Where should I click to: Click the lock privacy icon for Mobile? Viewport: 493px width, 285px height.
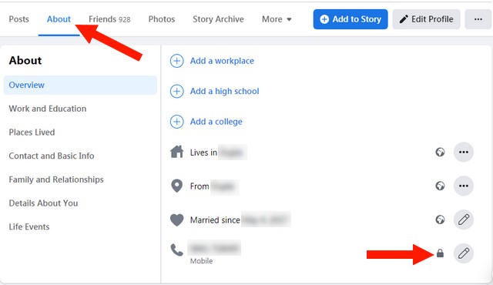coord(440,253)
